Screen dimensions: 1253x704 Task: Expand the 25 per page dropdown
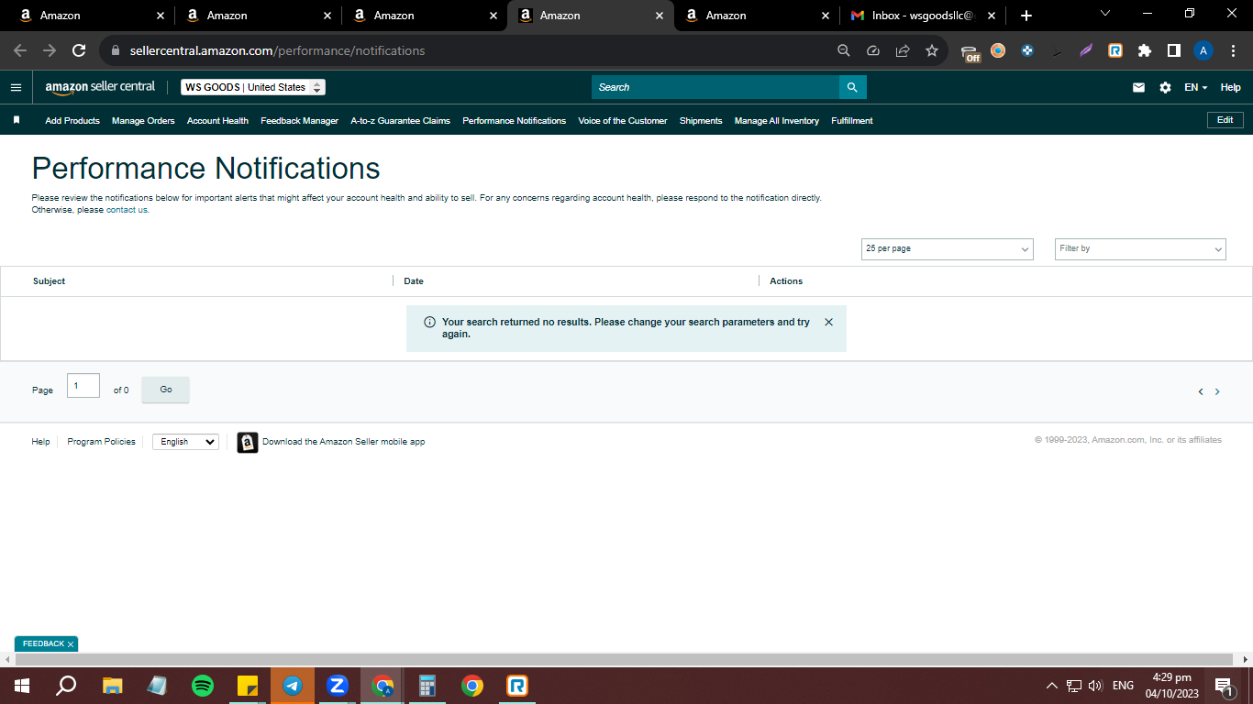948,248
